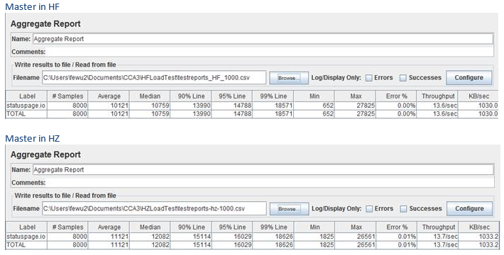Click Throughput header in HF table

(437, 96)
